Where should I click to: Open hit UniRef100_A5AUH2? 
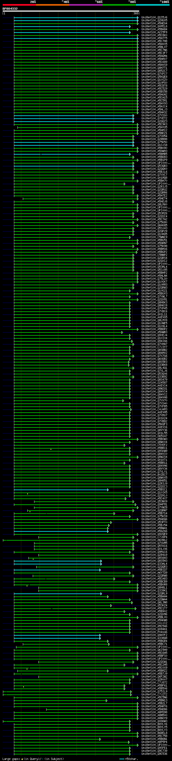click(x=154, y=94)
